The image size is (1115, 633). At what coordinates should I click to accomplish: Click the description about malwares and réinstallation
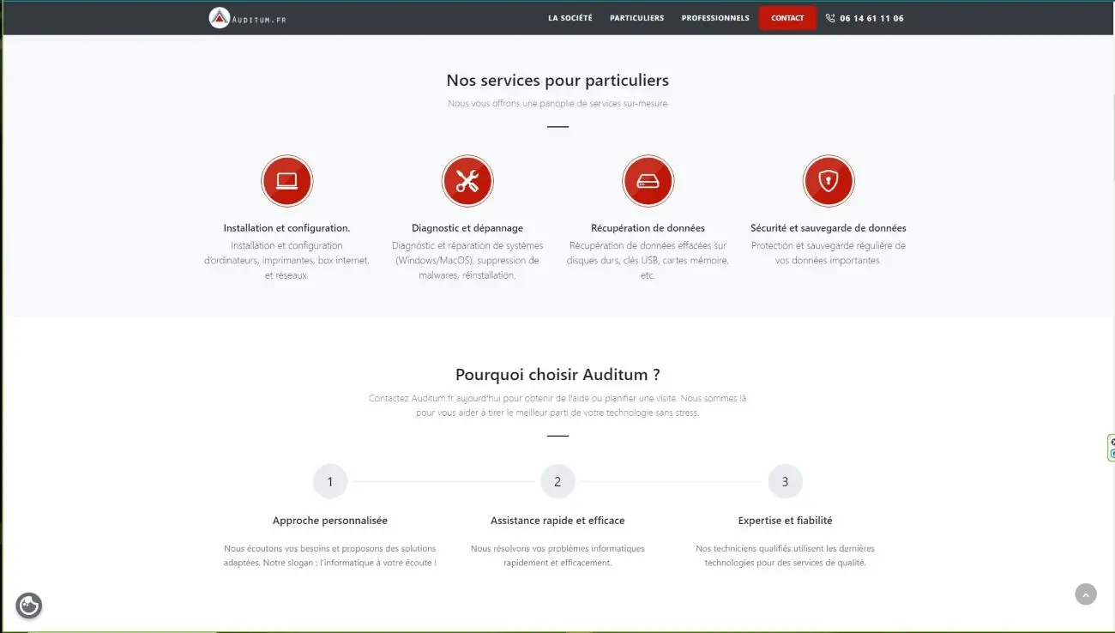pyautogui.click(x=467, y=261)
